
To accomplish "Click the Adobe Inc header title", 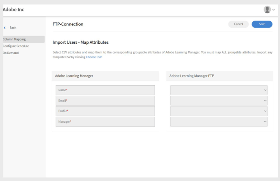I will click(x=13, y=9).
